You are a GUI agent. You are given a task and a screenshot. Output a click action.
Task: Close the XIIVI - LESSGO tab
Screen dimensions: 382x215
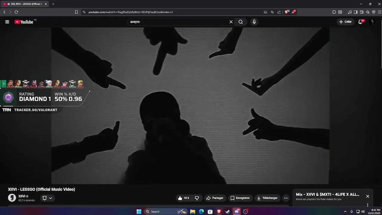[x=46, y=4]
